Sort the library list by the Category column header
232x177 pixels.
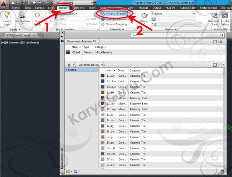(135, 70)
